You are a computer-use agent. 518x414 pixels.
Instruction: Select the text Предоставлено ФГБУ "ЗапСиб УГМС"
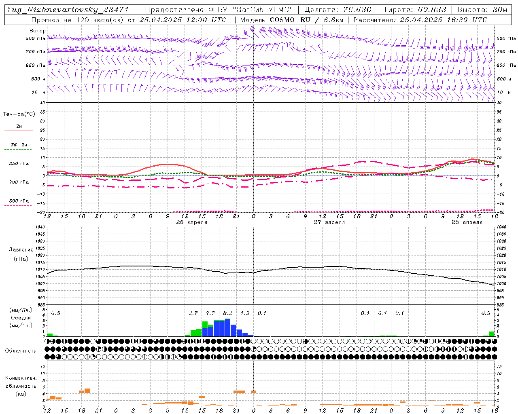point(219,10)
